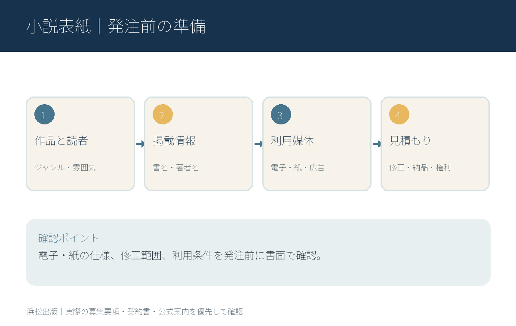The width and height of the screenshot is (516, 326).
Task: Select the step 1 number circle
Action: tap(44, 115)
